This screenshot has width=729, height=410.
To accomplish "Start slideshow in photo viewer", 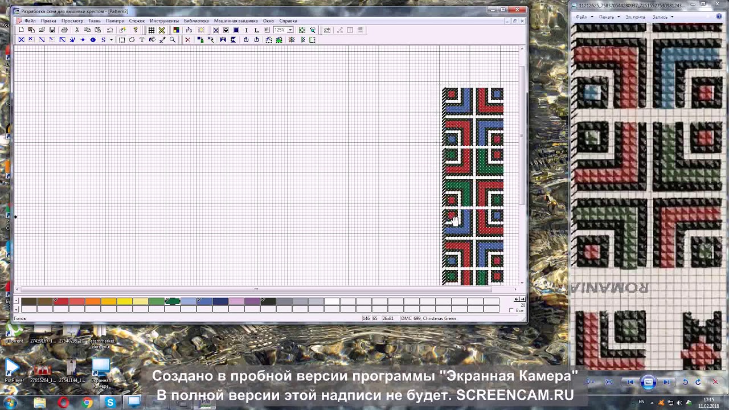I will (648, 382).
